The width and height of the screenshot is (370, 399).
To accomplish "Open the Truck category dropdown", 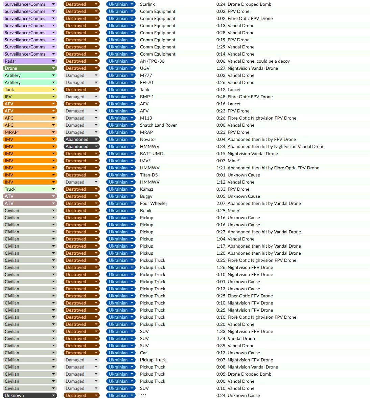I will 30,189.
